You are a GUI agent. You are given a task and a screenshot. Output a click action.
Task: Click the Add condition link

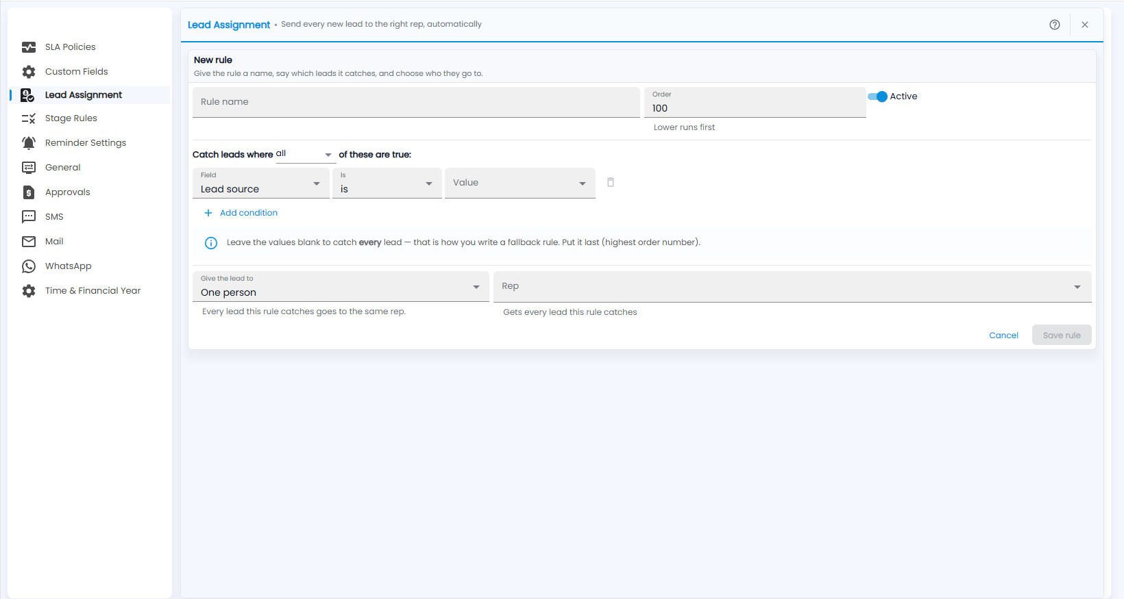249,213
